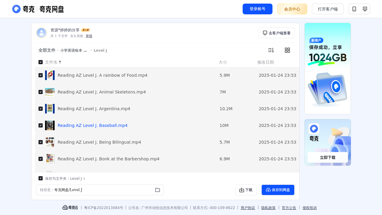This screenshot has width=382, height=215.
Task: Click the 修改日期 column header
Action: pyautogui.click(x=266, y=62)
